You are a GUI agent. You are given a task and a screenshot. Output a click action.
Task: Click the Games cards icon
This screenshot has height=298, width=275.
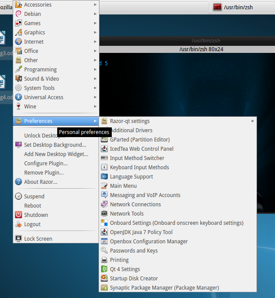pyautogui.click(x=18, y=23)
